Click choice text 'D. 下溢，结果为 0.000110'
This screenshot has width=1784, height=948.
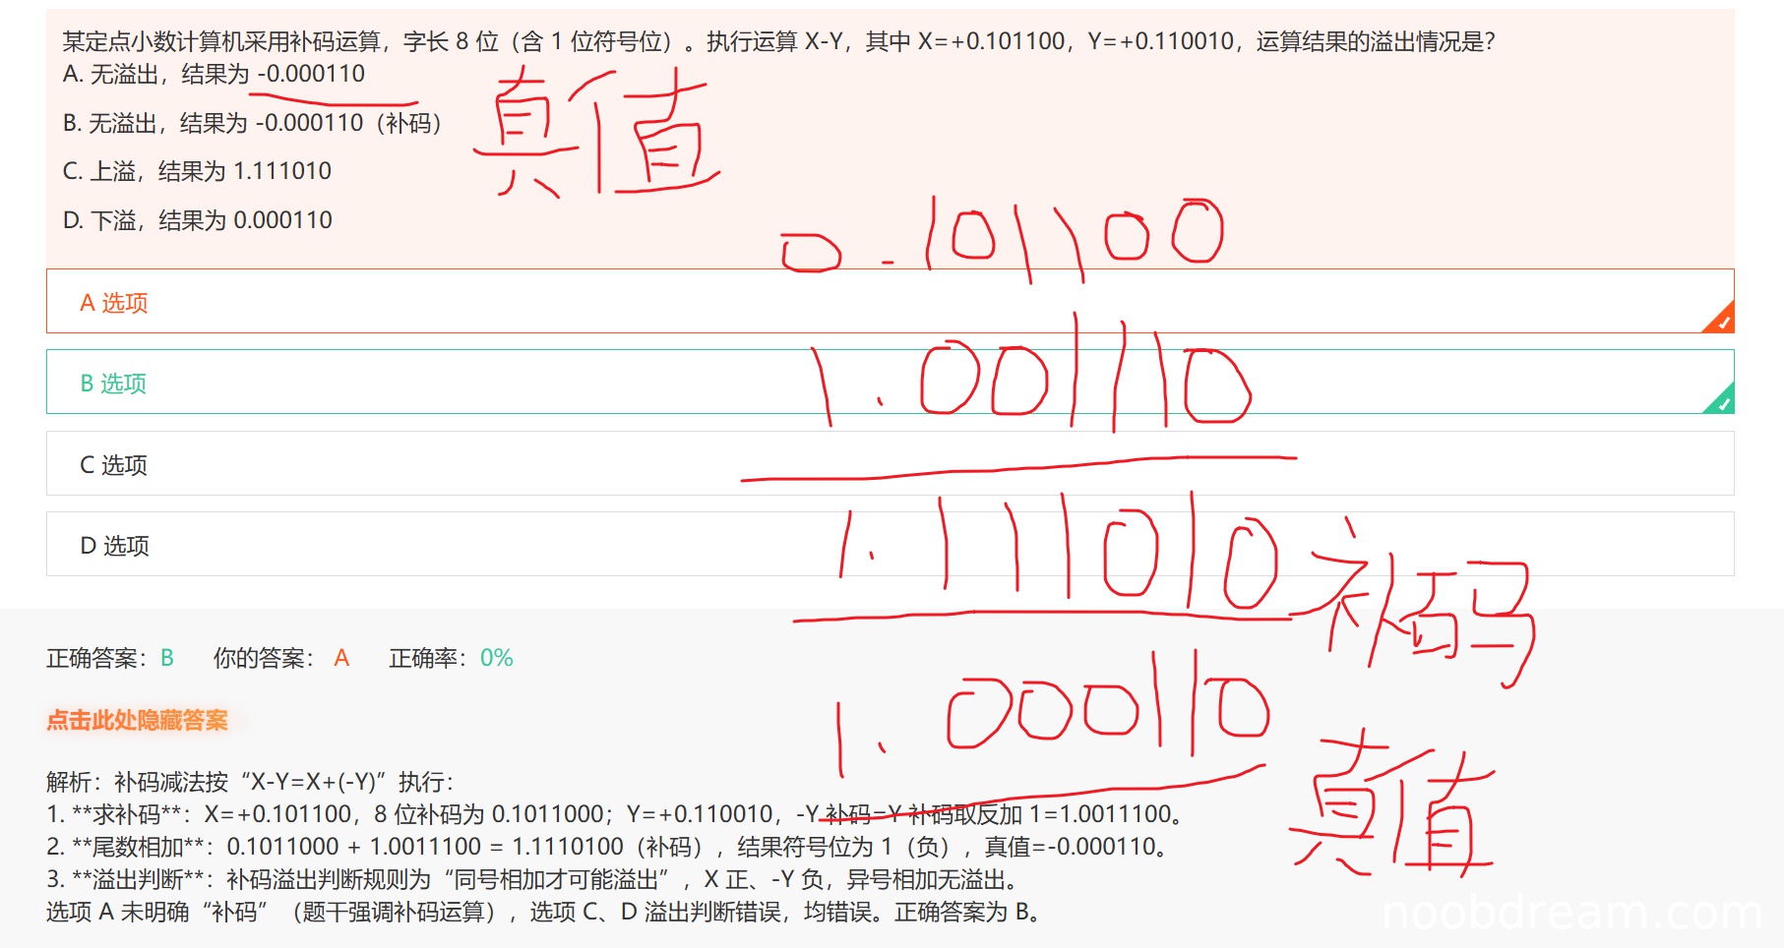197,220
